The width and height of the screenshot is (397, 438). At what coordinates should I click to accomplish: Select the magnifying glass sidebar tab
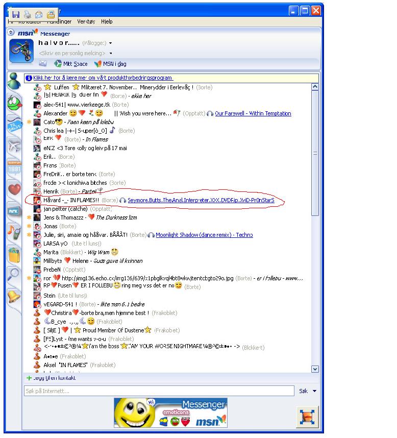coord(14,275)
